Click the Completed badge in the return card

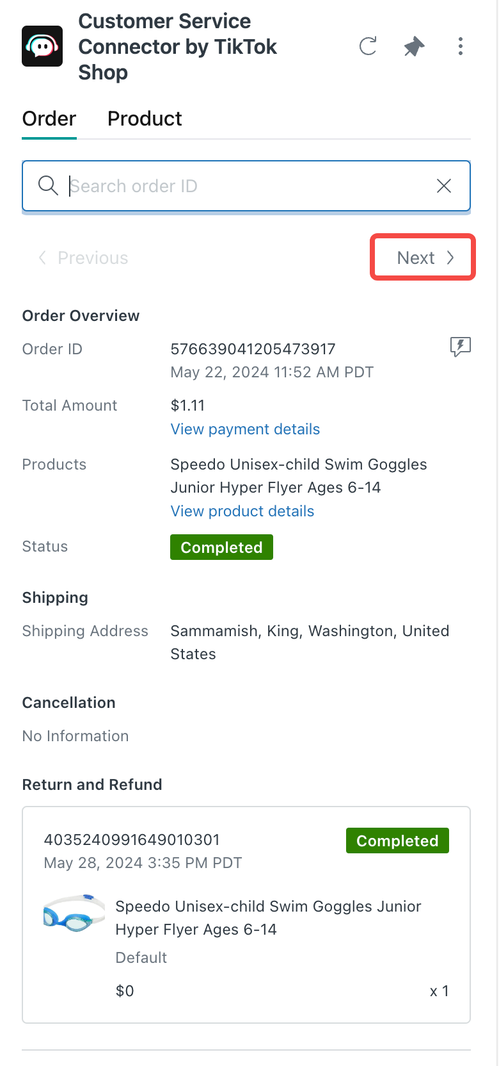point(397,840)
